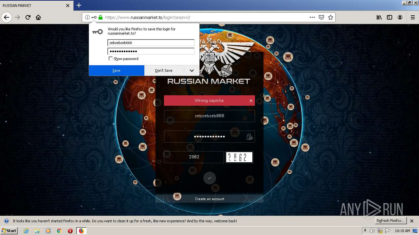
Task: Open the Firefox hamburger menu
Action: pyautogui.click(x=412, y=17)
